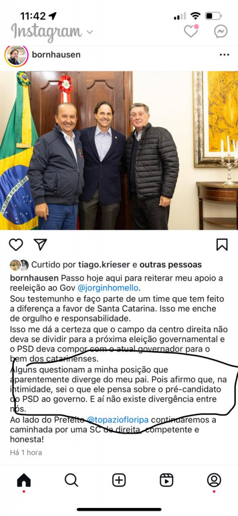Create a new post with plus icon
This screenshot has height=516, width=238.
119,480
